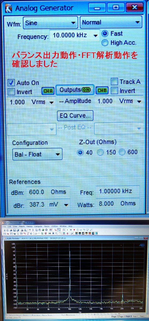Open the Compute menu in AP2700
Image resolution: width=149 pixels, height=321 pixels.
[x=38, y=226]
